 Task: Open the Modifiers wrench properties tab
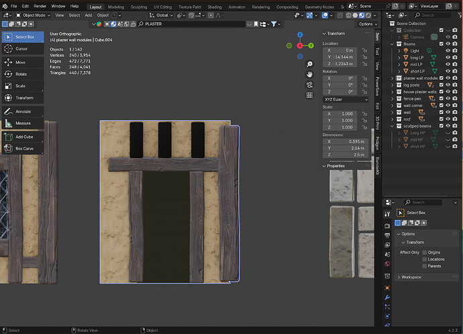click(387, 296)
